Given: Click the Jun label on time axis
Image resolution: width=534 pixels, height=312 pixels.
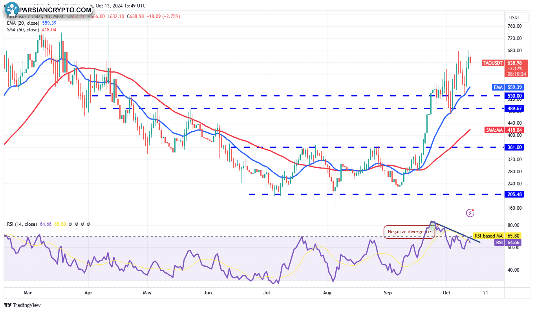Looking at the screenshot, I should (208, 293).
